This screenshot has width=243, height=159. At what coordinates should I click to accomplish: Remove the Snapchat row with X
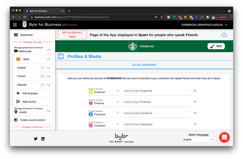(195, 91)
